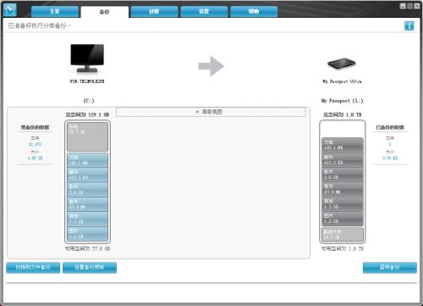Viewport: 423px width, 306px height.
Task: Click the gray backup direction arrow
Action: tap(211, 66)
